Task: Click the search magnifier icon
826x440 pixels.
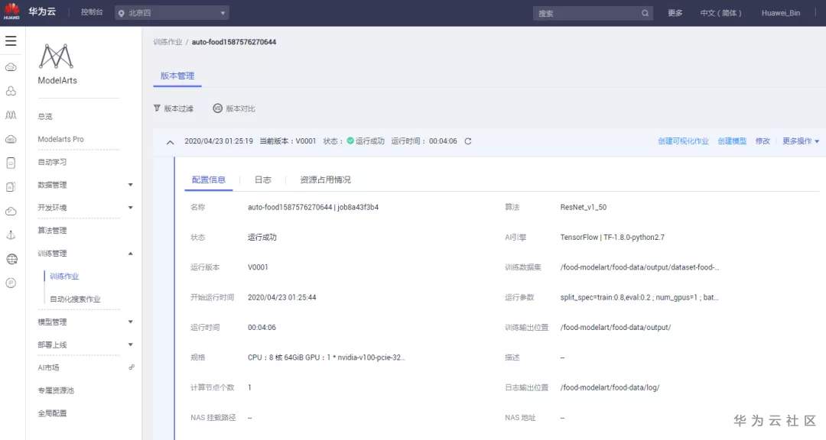Action: click(x=645, y=13)
